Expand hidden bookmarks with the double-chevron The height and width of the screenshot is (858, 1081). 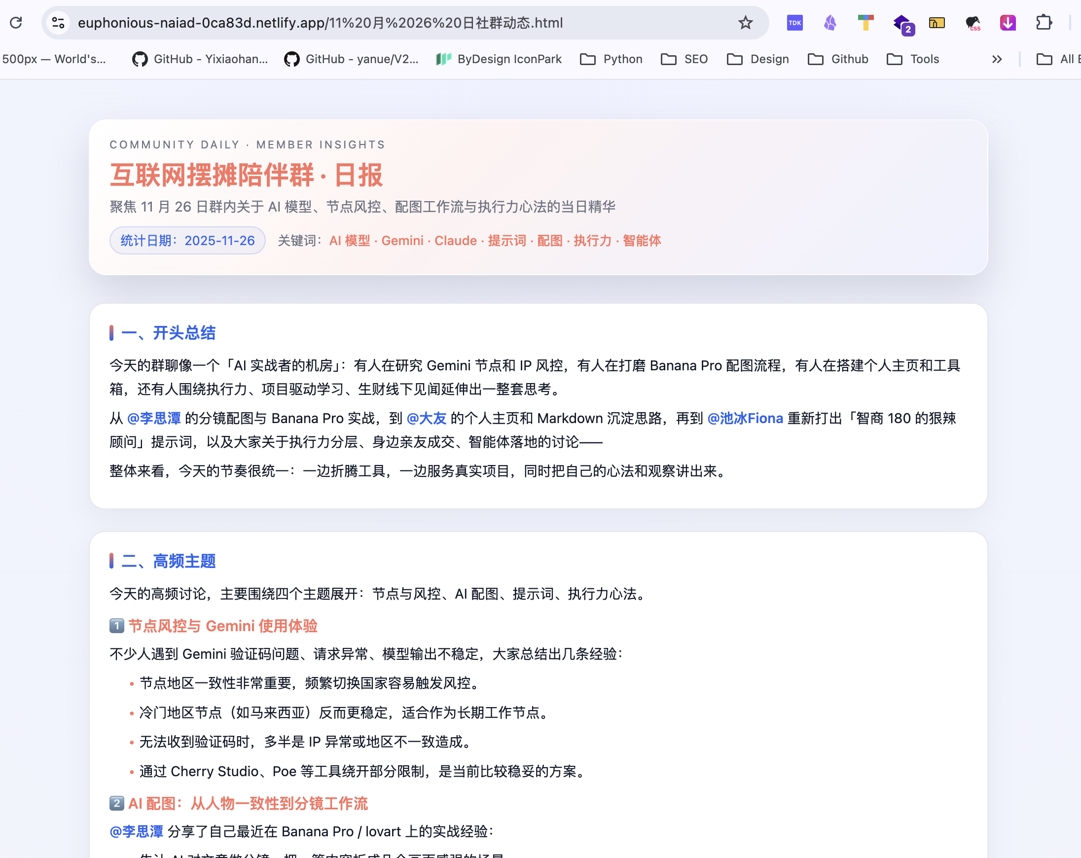[x=996, y=59]
